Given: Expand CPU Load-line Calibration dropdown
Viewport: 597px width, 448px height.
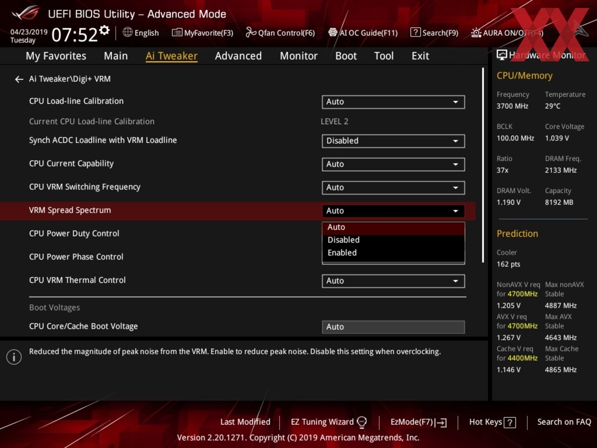Looking at the screenshot, I should 393,102.
